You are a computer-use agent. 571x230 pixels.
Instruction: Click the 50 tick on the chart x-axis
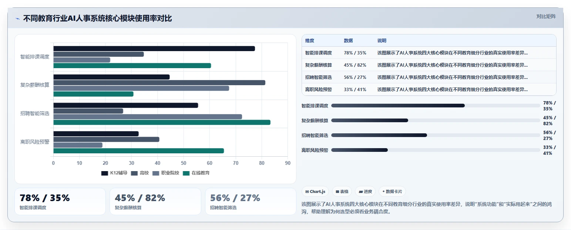pos(184,163)
